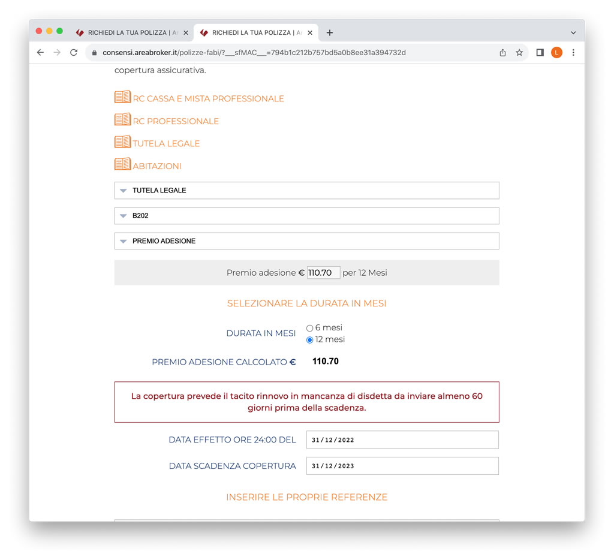Screen dimensions: 614x560
Task: Click the padlock site info icon
Action: pyautogui.click(x=94, y=53)
